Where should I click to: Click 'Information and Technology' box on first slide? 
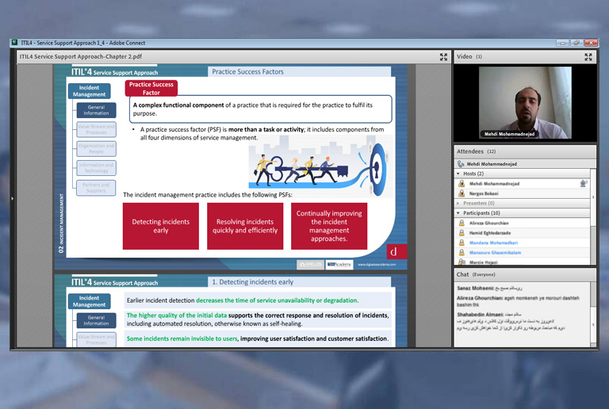coord(96,167)
